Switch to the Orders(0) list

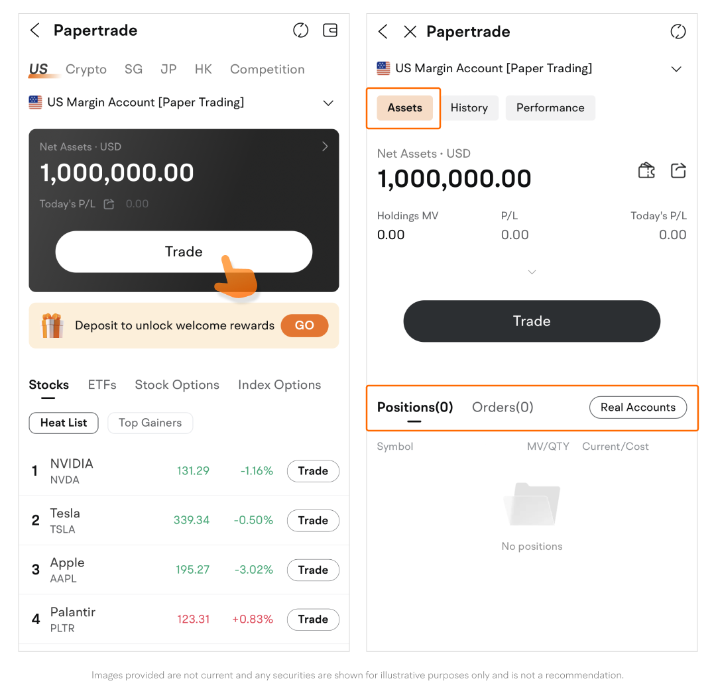[503, 407]
